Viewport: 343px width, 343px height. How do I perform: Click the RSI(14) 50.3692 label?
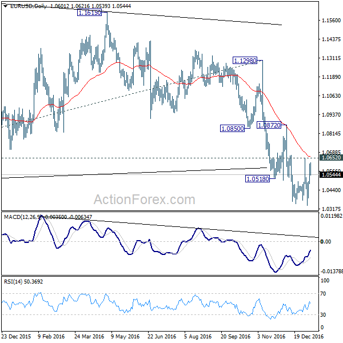pyautogui.click(x=23, y=281)
